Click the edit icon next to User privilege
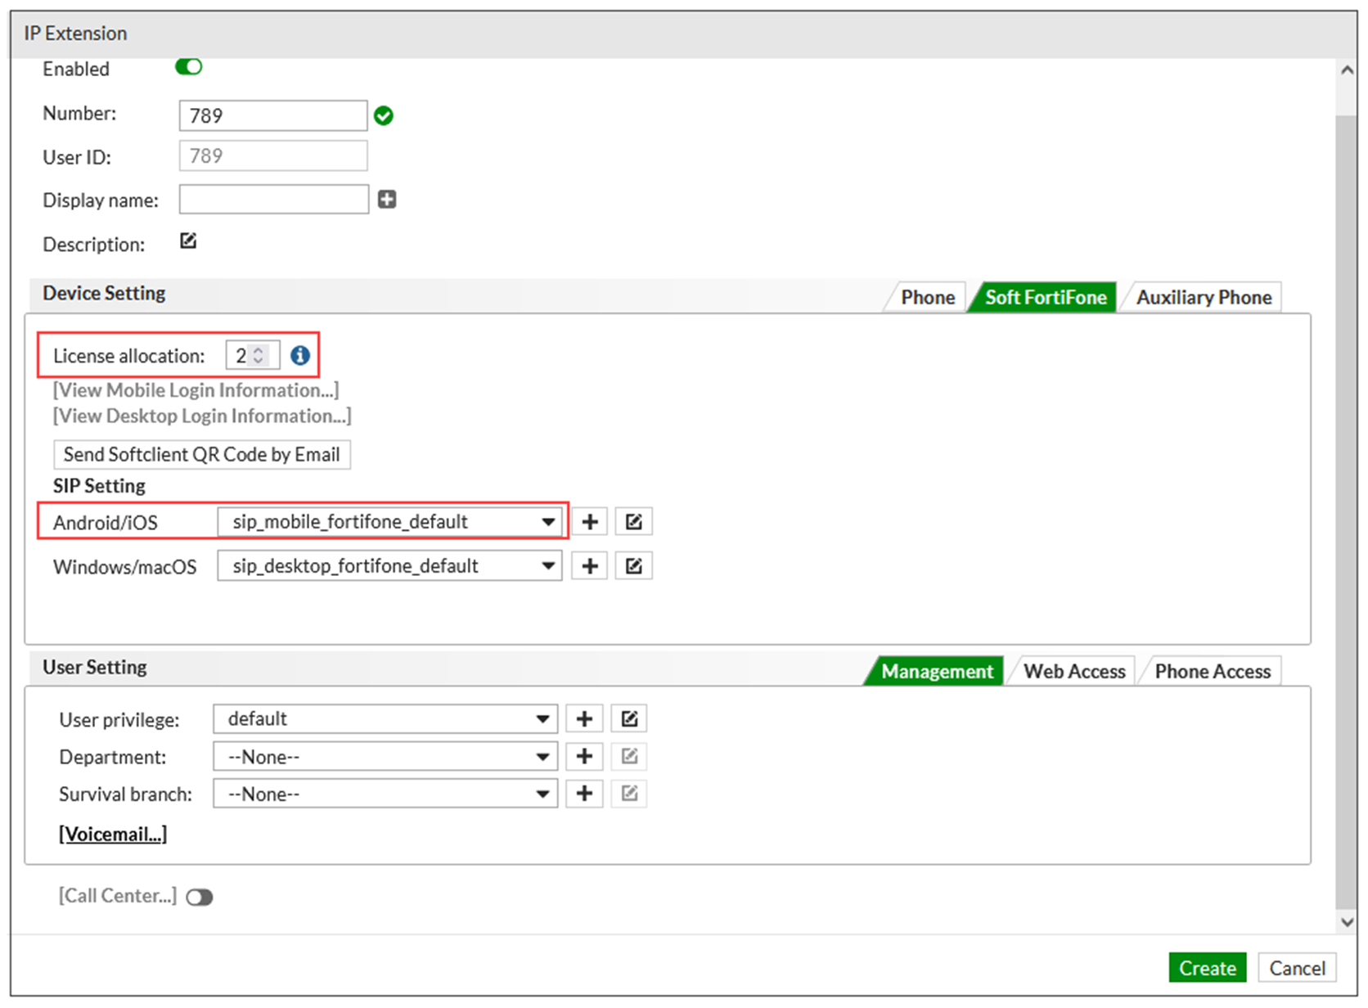Viewport: 1368px width, 1008px height. [628, 718]
